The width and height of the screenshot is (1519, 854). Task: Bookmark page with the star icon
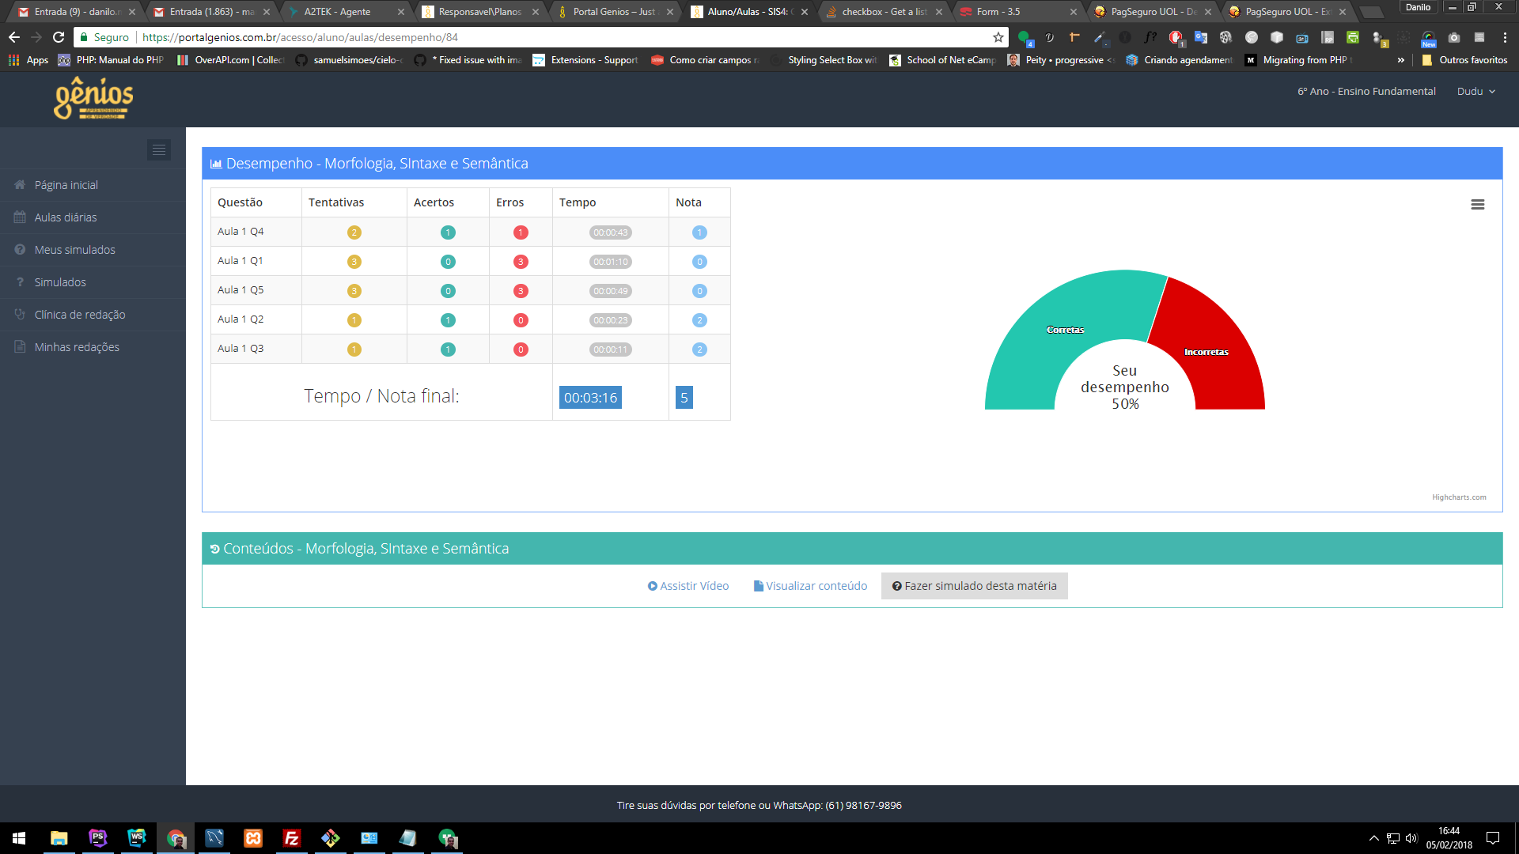pyautogui.click(x=998, y=37)
